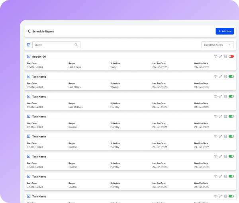Edit the Last 30 Days task via pencil
The image size is (239, 203).
click(221, 96)
